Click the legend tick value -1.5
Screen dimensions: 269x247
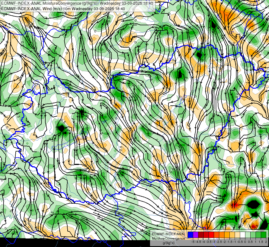pyautogui.click(x=229, y=242)
